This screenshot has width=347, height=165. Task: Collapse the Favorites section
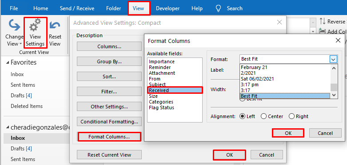[8, 63]
